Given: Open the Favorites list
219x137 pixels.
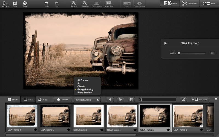Looking at the screenshot, I should coord(63,100).
